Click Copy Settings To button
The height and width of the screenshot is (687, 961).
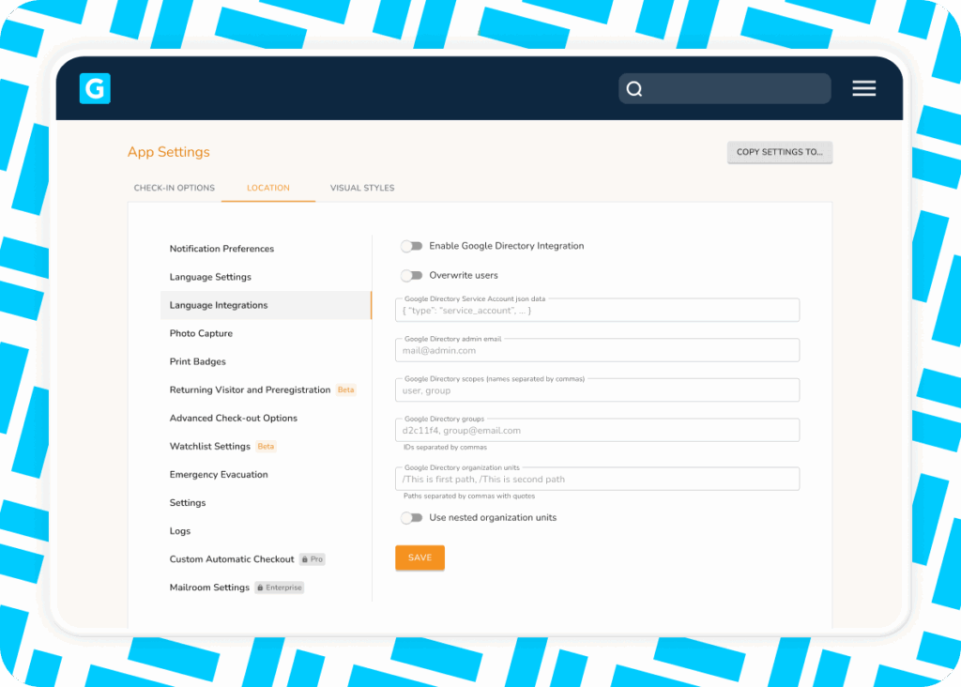pyautogui.click(x=779, y=152)
